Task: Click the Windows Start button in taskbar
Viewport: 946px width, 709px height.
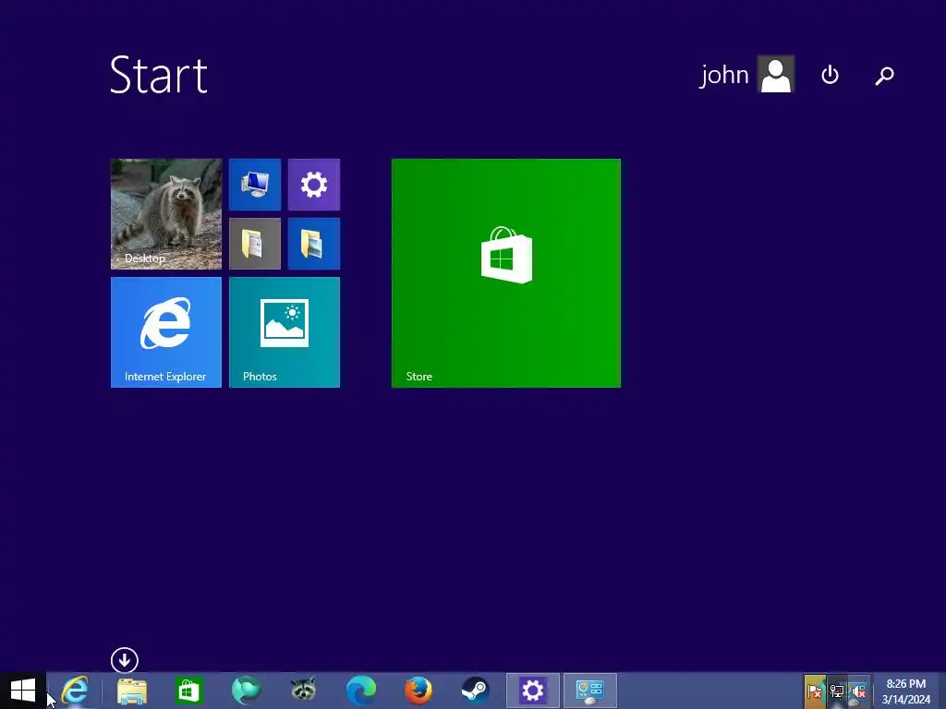Action: coord(23,691)
